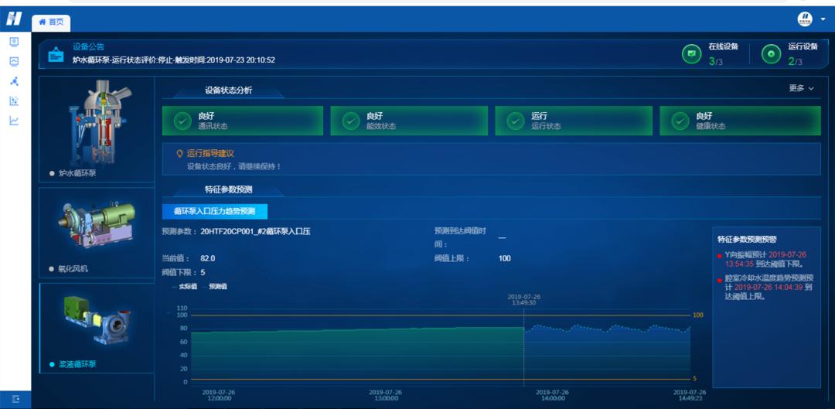Click the 炉水循环泵 stop announcement message
The height and width of the screenshot is (409, 835).
[174, 60]
